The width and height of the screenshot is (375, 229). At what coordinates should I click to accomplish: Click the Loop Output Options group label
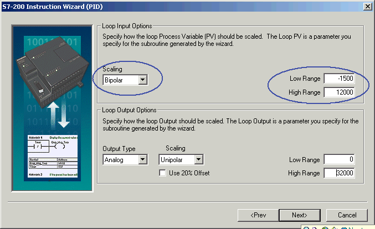tap(129, 110)
